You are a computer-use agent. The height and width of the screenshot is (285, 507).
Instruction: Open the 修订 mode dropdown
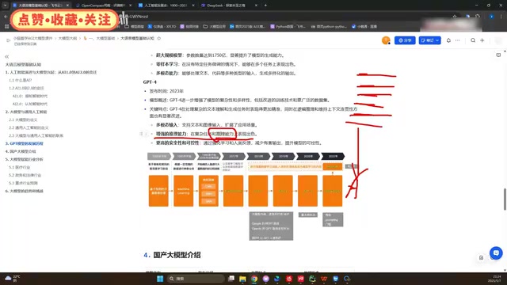pyautogui.click(x=429, y=40)
